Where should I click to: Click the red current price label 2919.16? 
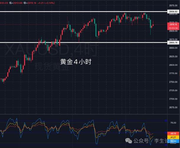[173, 24]
